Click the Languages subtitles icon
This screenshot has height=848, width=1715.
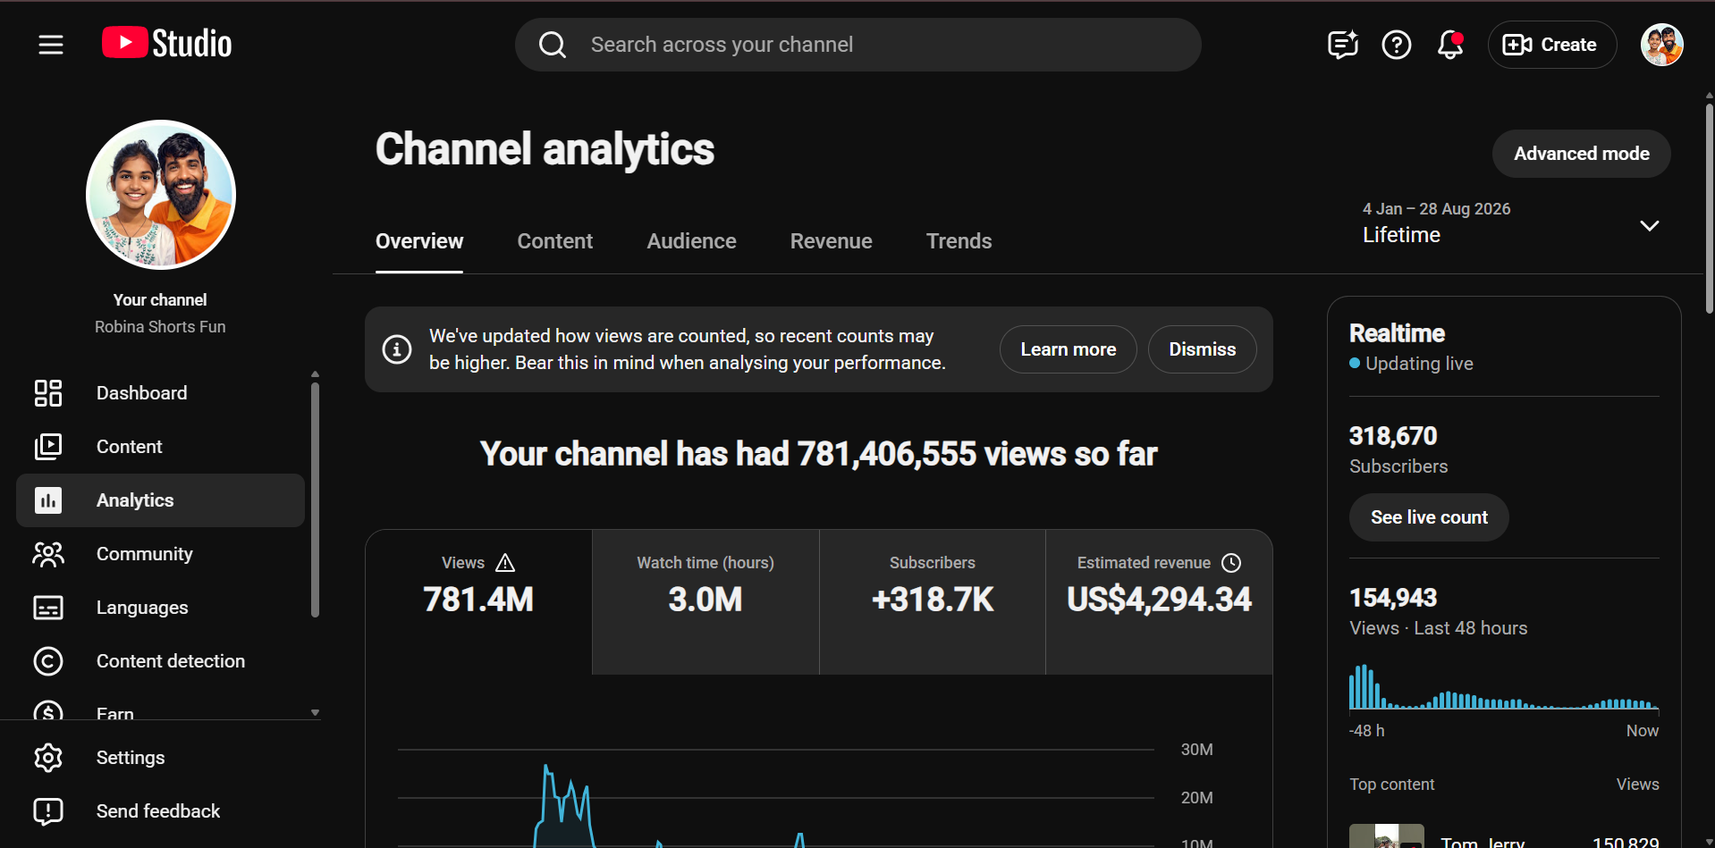pyautogui.click(x=48, y=608)
